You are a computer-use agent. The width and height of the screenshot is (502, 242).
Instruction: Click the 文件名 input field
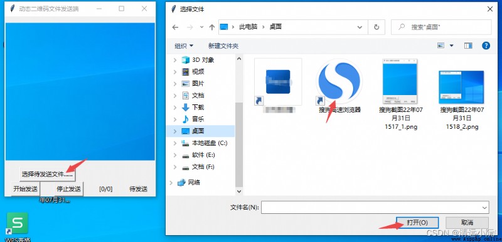click(x=375, y=207)
